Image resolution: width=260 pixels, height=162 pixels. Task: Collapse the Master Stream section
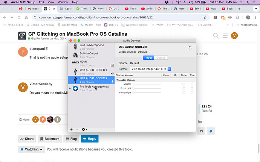pos(117,80)
